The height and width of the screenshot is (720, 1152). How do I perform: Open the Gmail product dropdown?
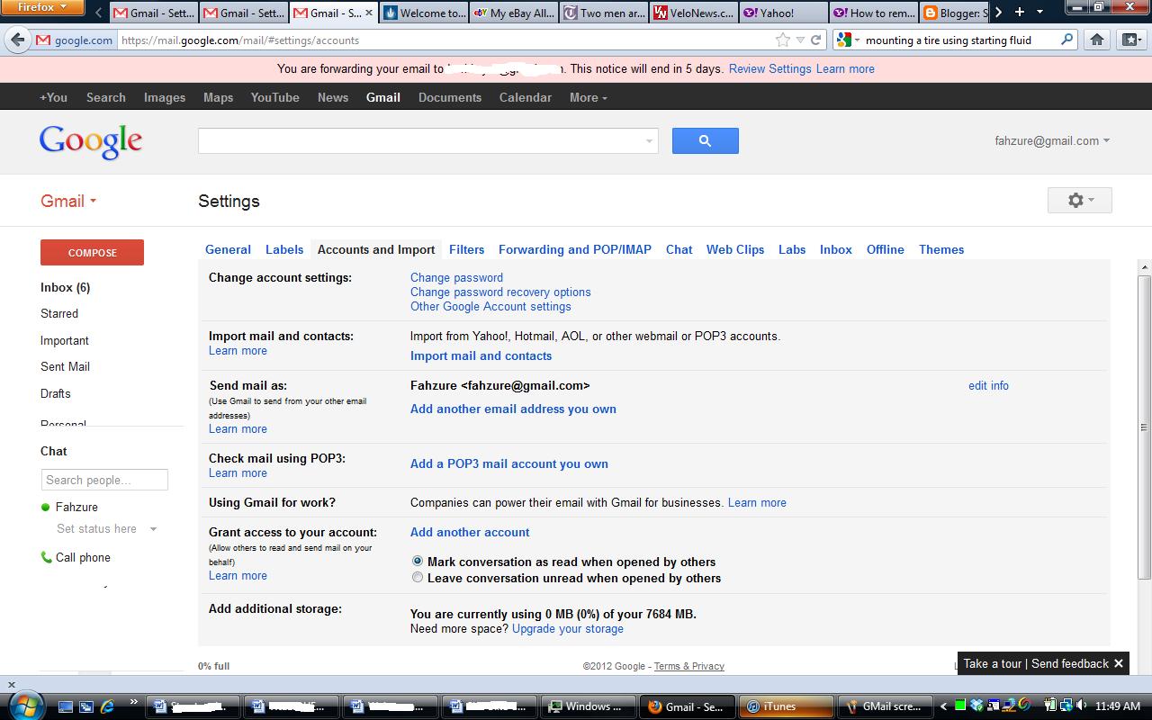pyautogui.click(x=68, y=202)
